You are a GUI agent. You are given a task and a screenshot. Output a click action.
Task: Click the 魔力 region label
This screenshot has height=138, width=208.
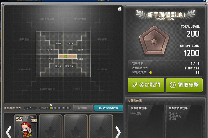coord(58,66)
